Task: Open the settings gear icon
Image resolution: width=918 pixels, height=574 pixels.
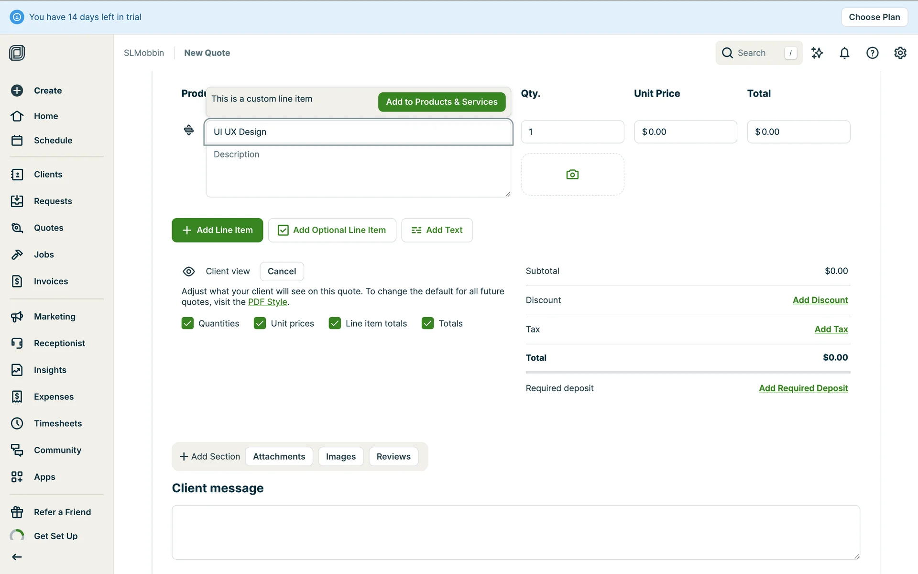Action: pyautogui.click(x=900, y=53)
